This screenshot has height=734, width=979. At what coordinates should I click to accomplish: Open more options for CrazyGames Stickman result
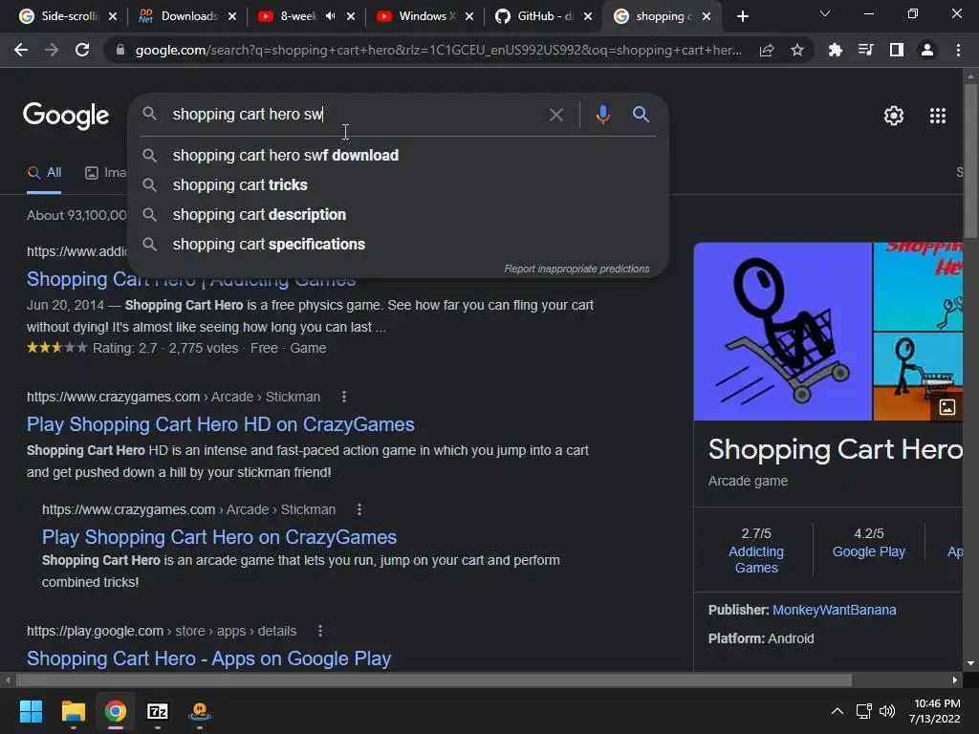point(343,397)
